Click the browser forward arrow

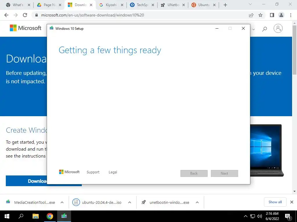(16, 15)
